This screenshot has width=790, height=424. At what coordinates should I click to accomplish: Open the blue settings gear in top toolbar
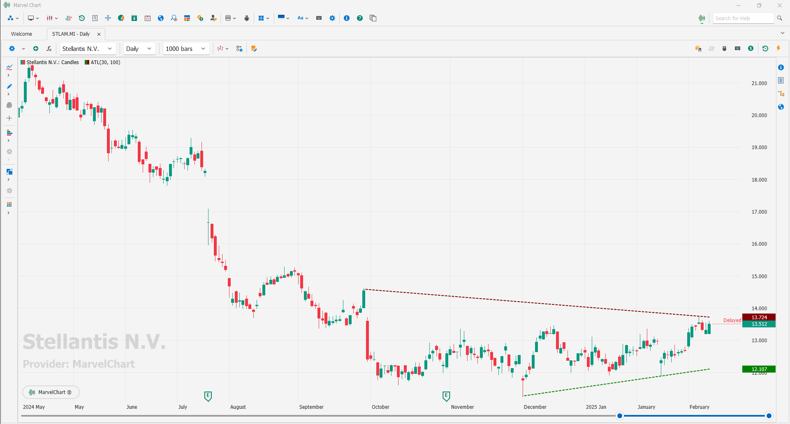pyautogui.click(x=332, y=18)
